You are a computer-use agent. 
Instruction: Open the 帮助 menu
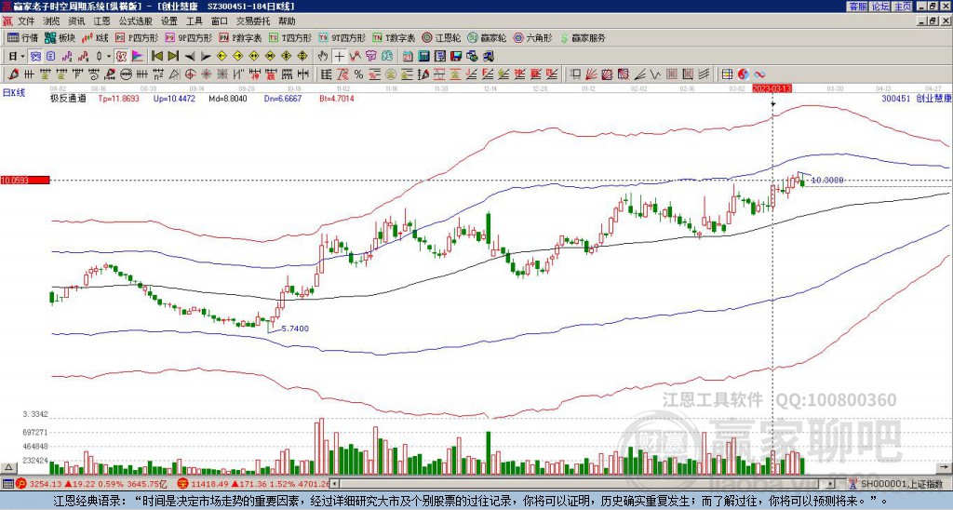pos(287,21)
